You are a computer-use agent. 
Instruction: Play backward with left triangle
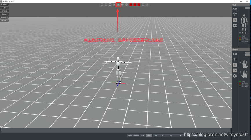click(171, 136)
